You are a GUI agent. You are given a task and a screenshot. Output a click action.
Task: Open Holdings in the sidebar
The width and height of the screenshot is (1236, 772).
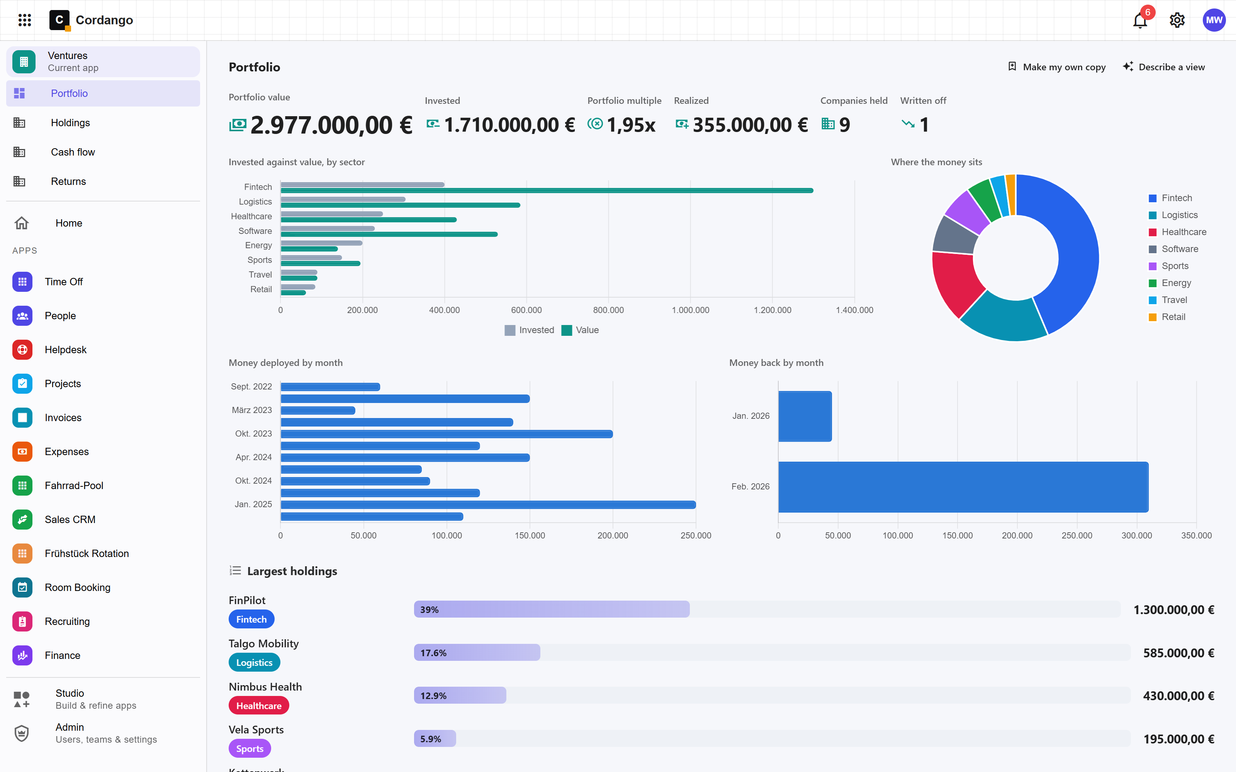tap(103, 122)
